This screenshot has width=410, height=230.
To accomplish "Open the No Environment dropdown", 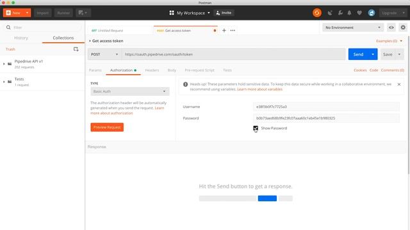I will pyautogui.click(x=353, y=27).
